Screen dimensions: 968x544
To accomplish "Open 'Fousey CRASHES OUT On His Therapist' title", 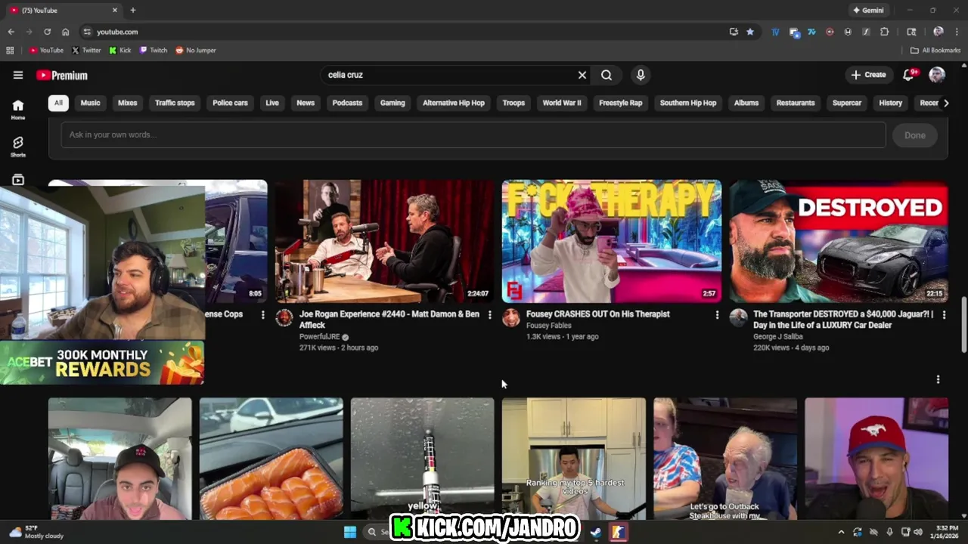I will 598,314.
